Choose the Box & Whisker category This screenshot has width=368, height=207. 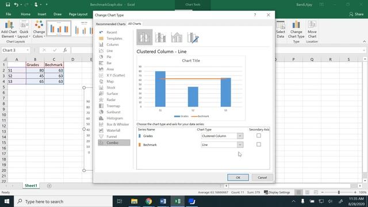[114, 124]
